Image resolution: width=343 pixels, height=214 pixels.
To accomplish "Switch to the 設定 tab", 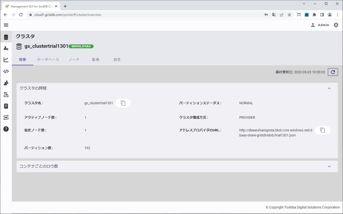I will pos(117,60).
